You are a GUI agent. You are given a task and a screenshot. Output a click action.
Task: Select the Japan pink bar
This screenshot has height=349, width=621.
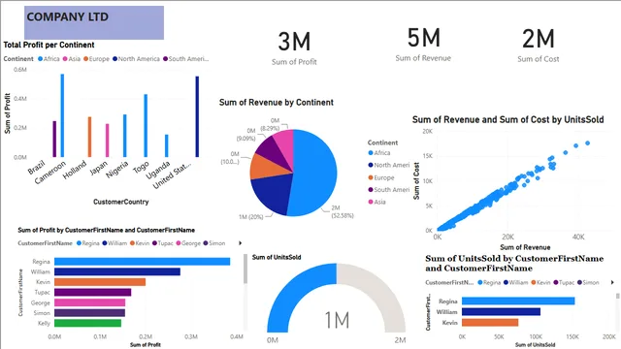pos(107,141)
